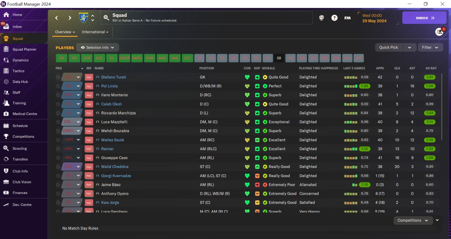Expand the chevron beside Competitions dropdown
451x239 pixels.
437,220
